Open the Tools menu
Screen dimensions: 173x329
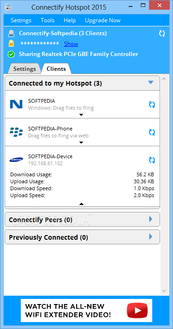point(48,20)
